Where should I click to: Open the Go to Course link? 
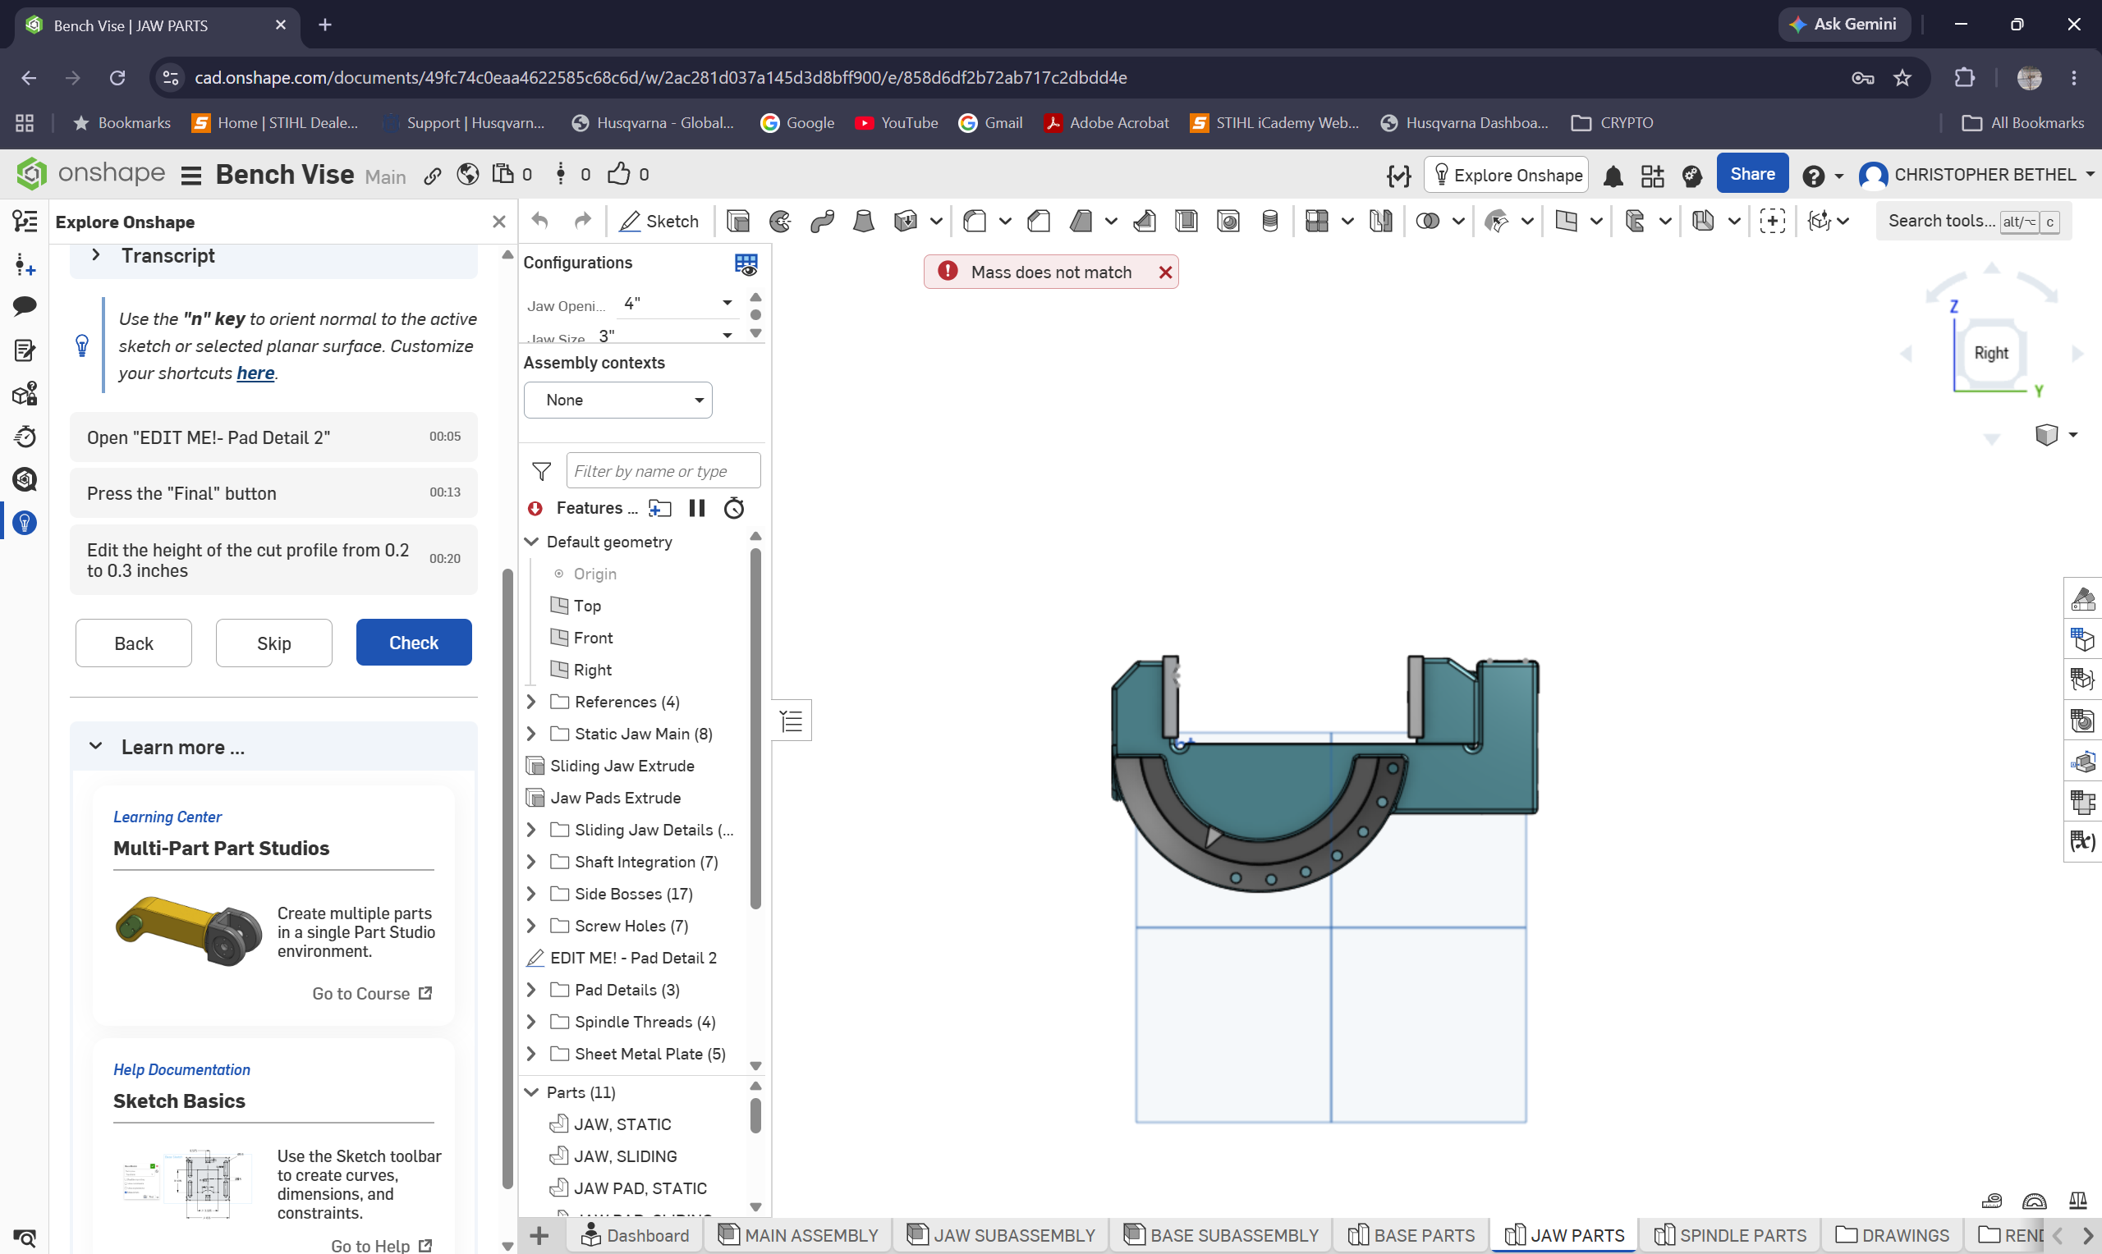372,994
